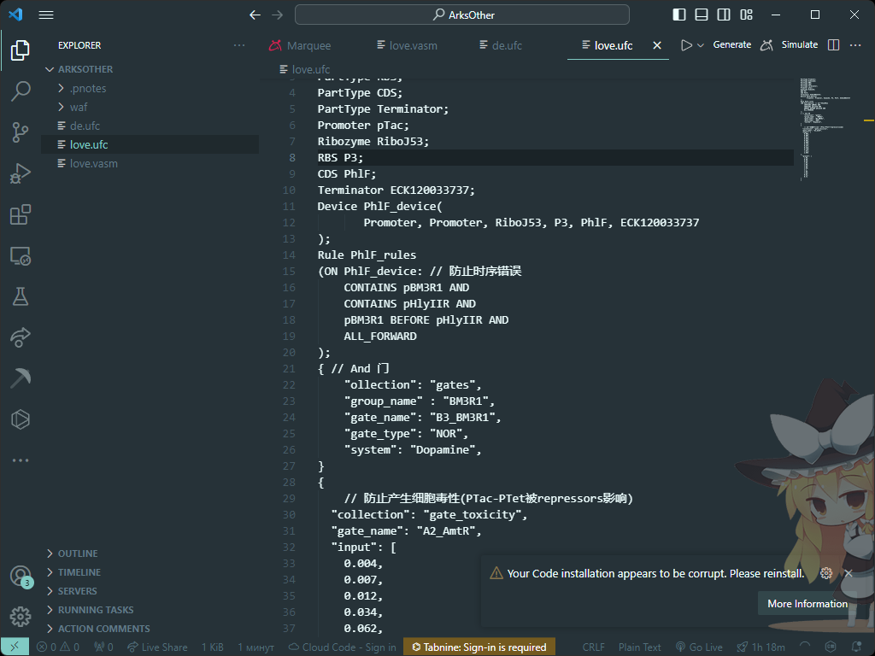Click the More Information button
This screenshot has width=875, height=656.
click(x=807, y=604)
